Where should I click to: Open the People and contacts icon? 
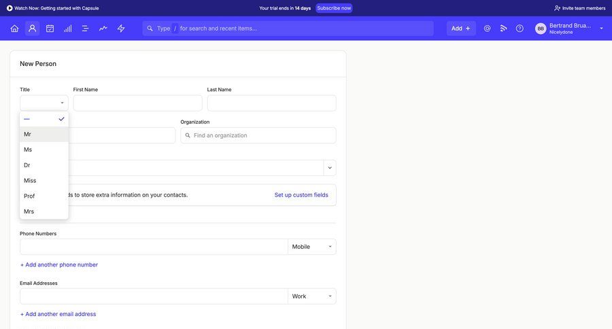coord(32,29)
